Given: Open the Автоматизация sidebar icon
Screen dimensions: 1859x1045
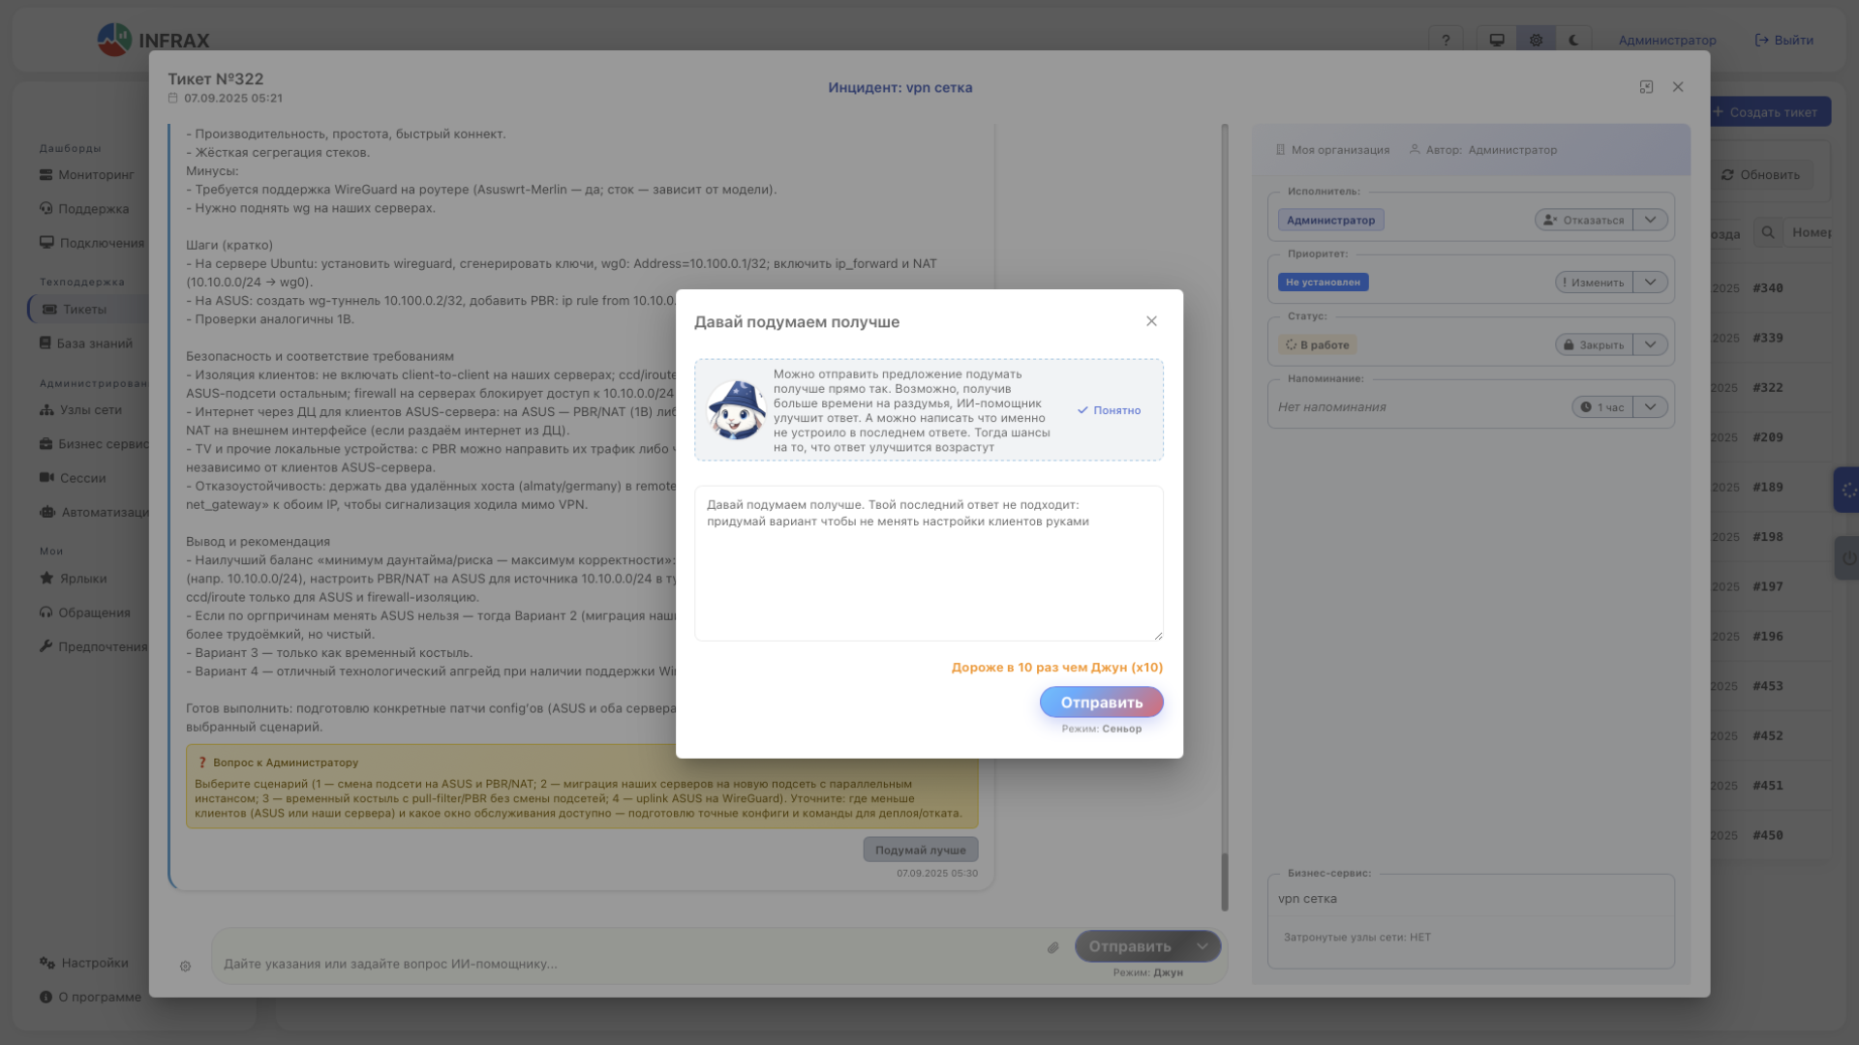Looking at the screenshot, I should coord(46,512).
